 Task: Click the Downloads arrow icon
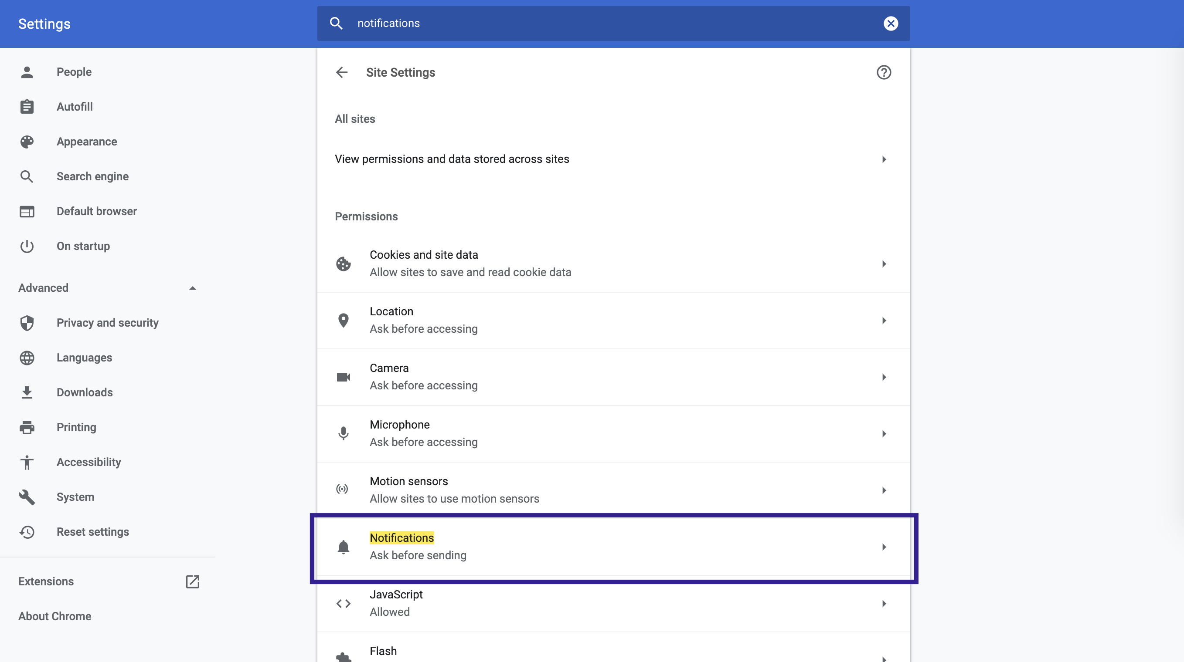(27, 393)
